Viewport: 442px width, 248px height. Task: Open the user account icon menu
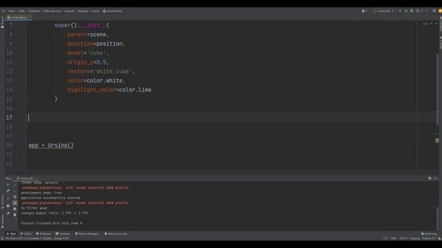(364, 11)
